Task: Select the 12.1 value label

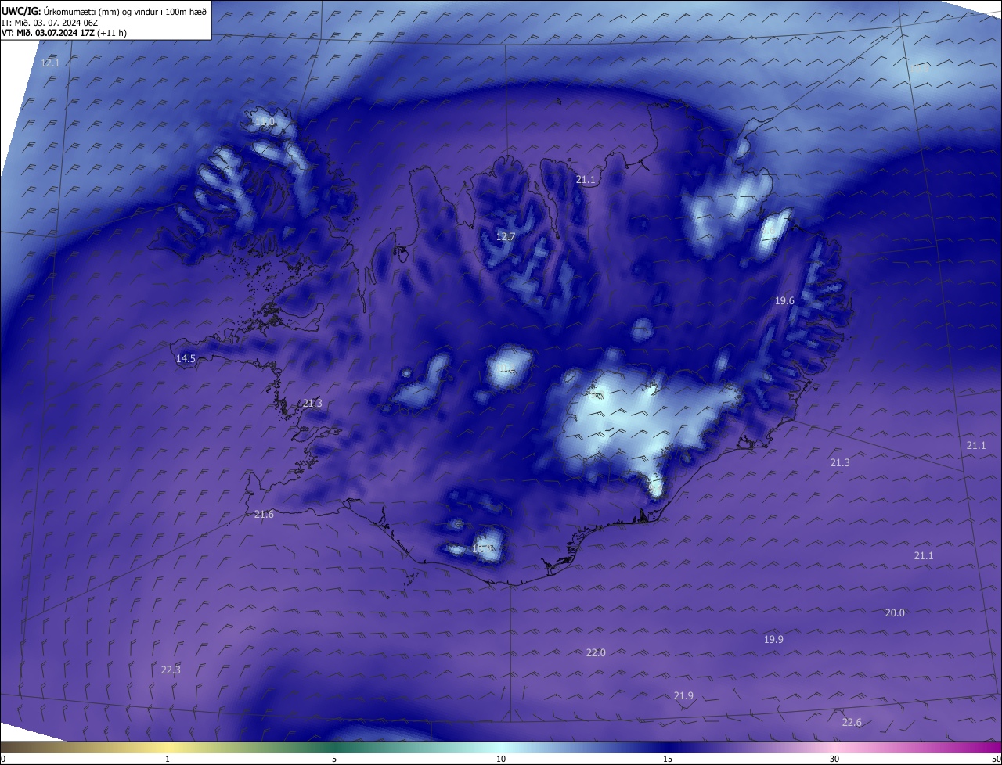Action: (x=50, y=63)
